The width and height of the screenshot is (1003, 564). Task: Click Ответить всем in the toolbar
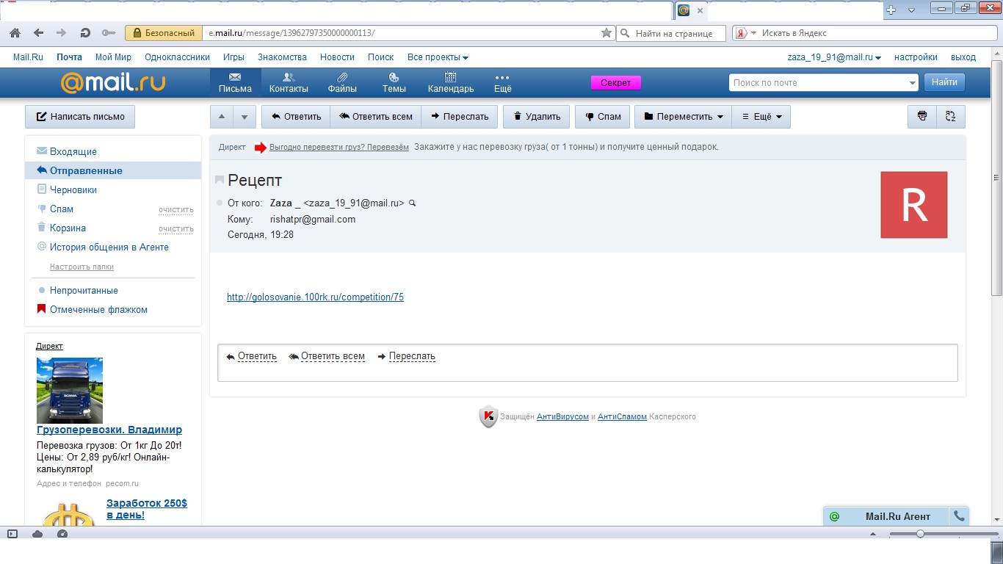[376, 117]
